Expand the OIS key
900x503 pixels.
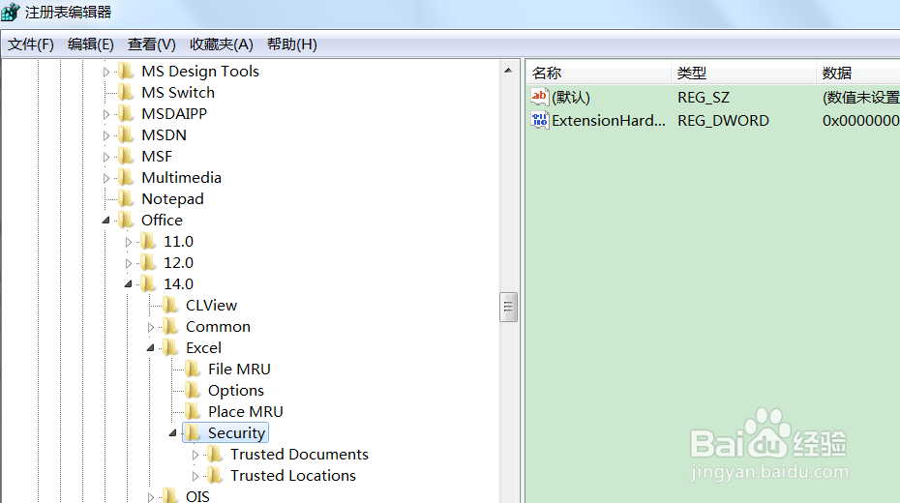[x=151, y=496]
